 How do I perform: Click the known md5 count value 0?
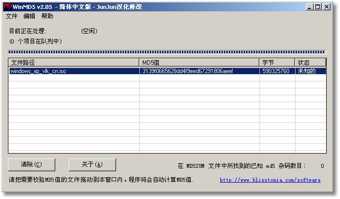point(322,166)
